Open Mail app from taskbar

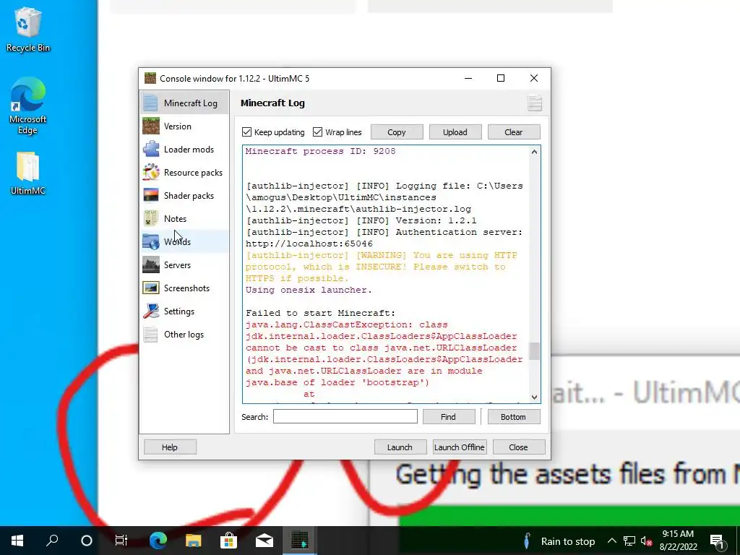[264, 541]
